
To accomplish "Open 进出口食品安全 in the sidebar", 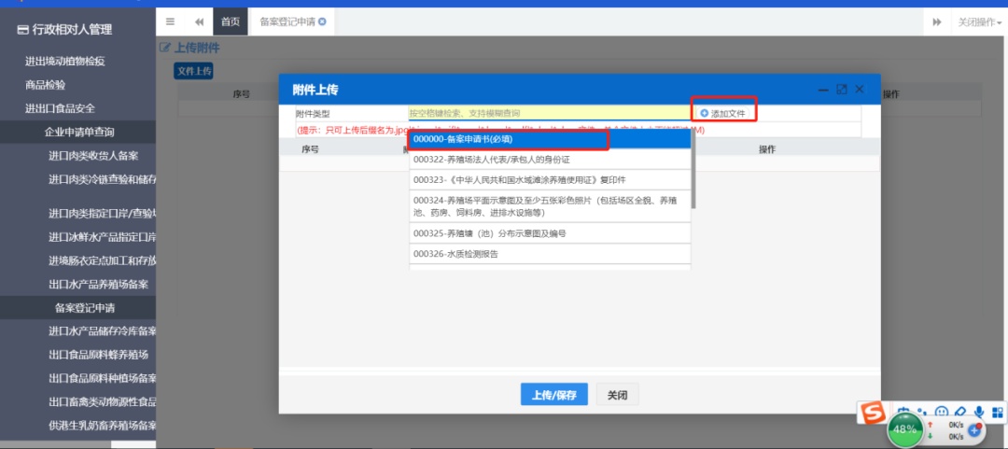I will click(x=60, y=108).
